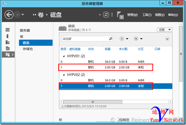Click the disk list horizontal scrollbar thumb

point(93,102)
